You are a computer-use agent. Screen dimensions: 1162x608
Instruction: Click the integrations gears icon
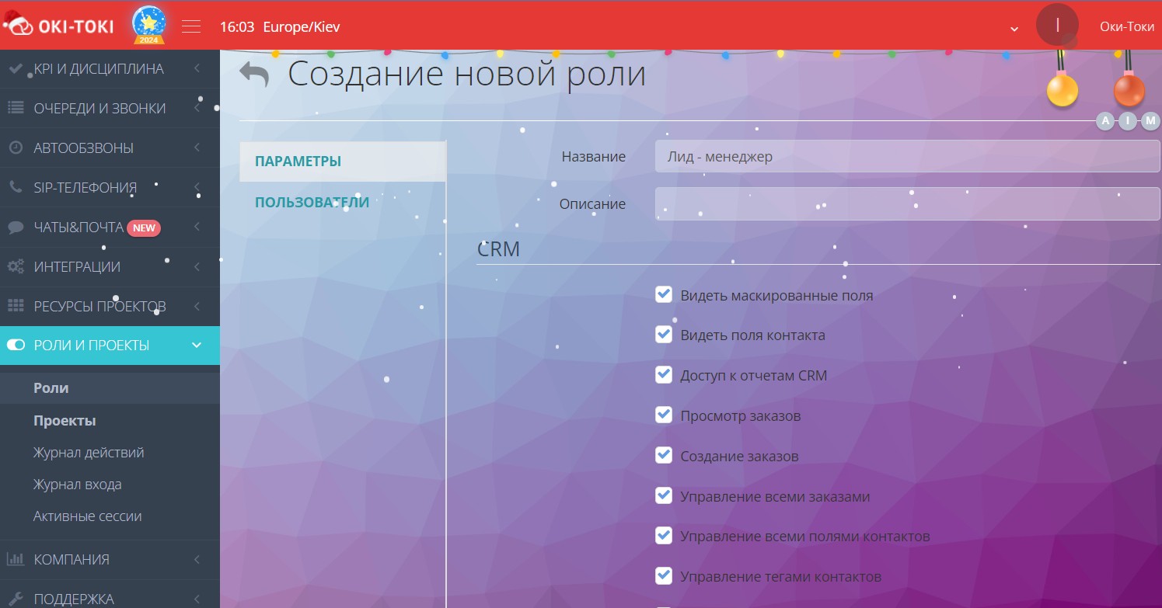coord(16,266)
